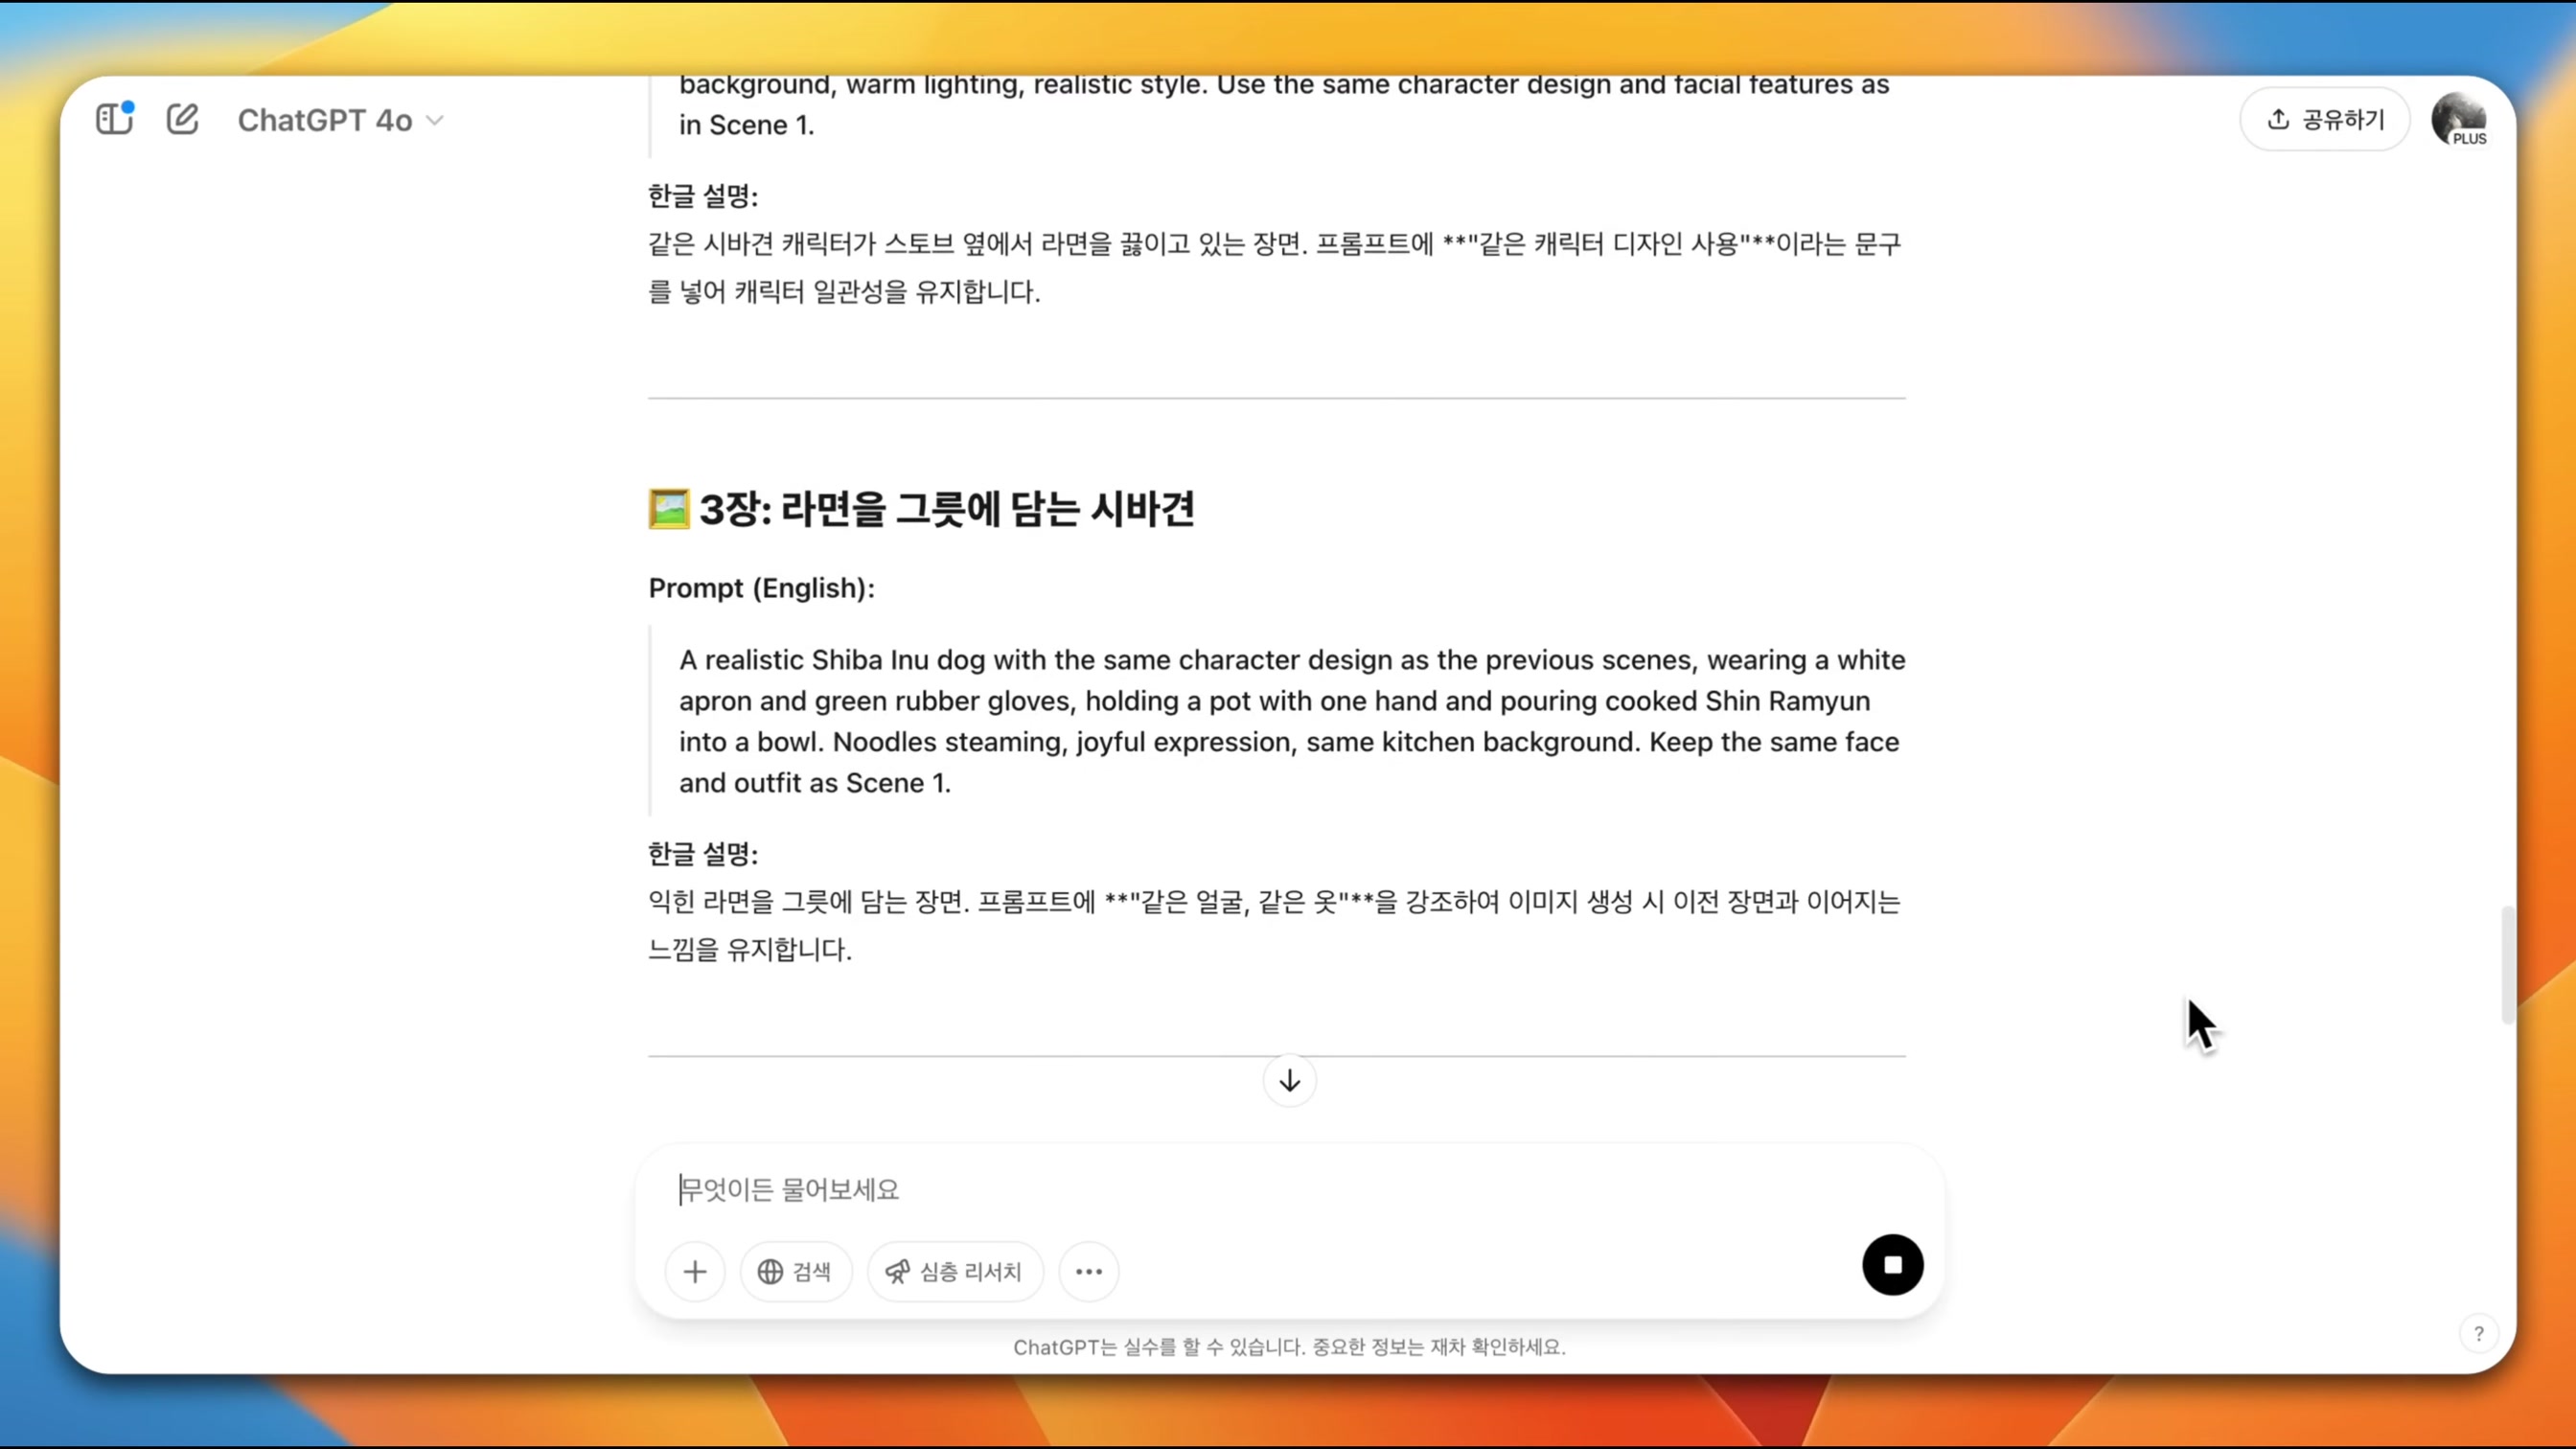Viewport: 2576px width, 1449px height.
Task: Open the profile avatar with PLUS badge
Action: point(2459,119)
